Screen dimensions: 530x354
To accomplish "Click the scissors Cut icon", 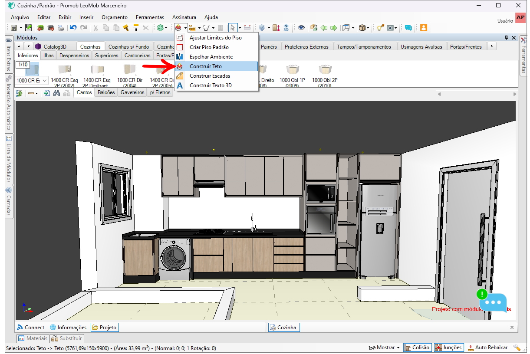I will [96, 28].
